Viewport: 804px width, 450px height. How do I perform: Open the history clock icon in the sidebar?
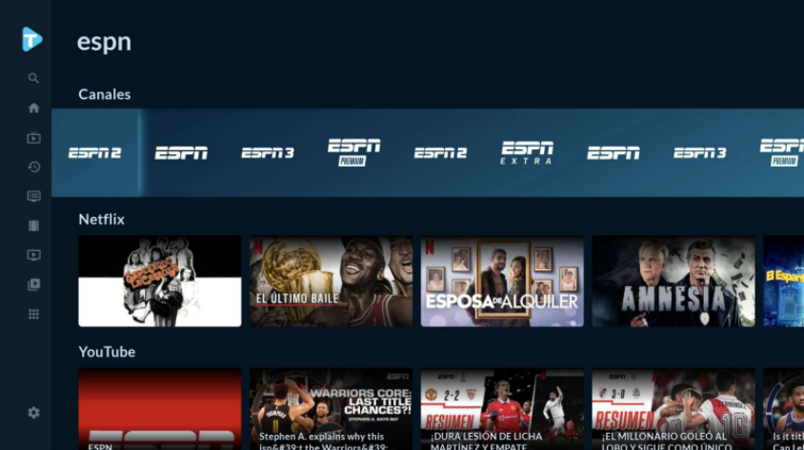34,166
